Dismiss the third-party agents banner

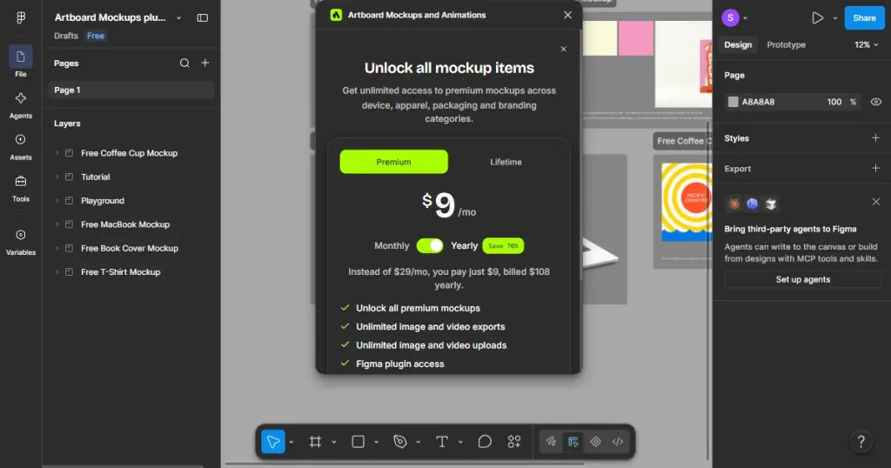(875, 202)
